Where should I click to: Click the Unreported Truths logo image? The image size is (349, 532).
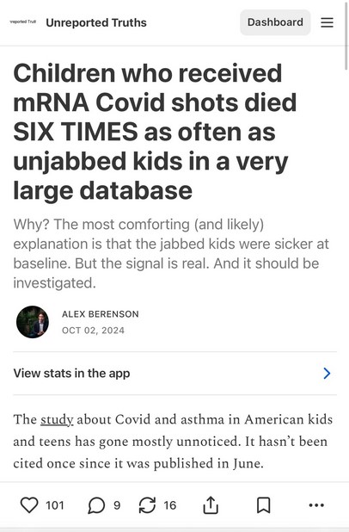coord(23,22)
